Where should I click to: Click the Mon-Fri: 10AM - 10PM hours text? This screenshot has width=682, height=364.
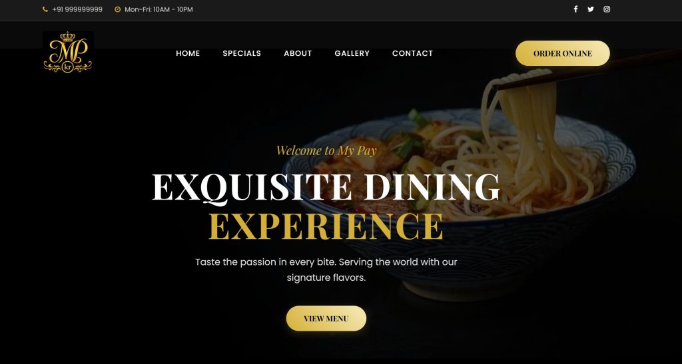click(159, 9)
